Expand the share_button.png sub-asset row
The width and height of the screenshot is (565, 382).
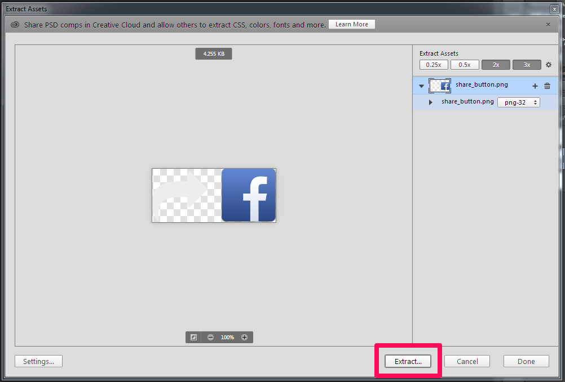click(x=430, y=102)
